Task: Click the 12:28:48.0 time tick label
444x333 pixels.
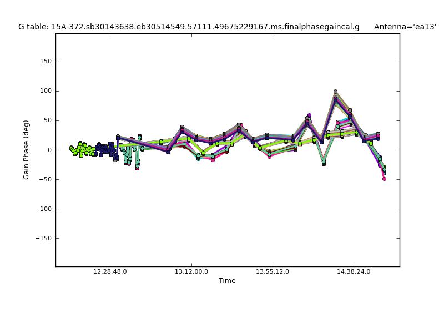Action: click(x=110, y=272)
